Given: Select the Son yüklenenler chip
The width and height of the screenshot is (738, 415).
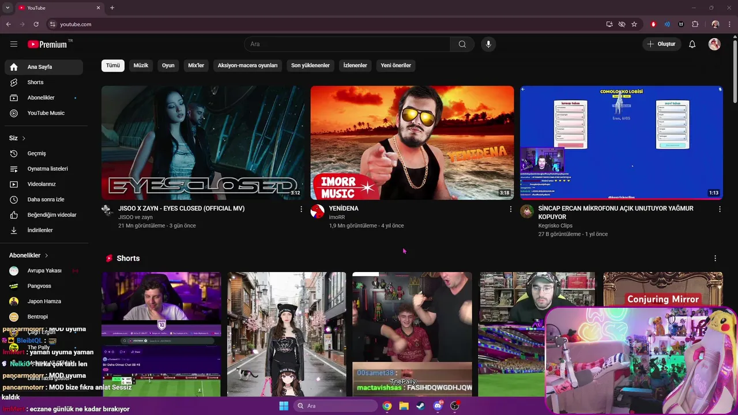Looking at the screenshot, I should [x=310, y=65].
